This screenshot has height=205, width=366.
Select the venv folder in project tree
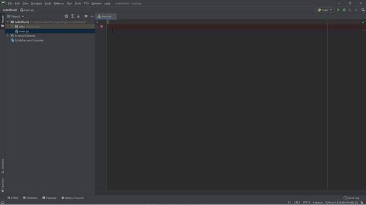50,27
